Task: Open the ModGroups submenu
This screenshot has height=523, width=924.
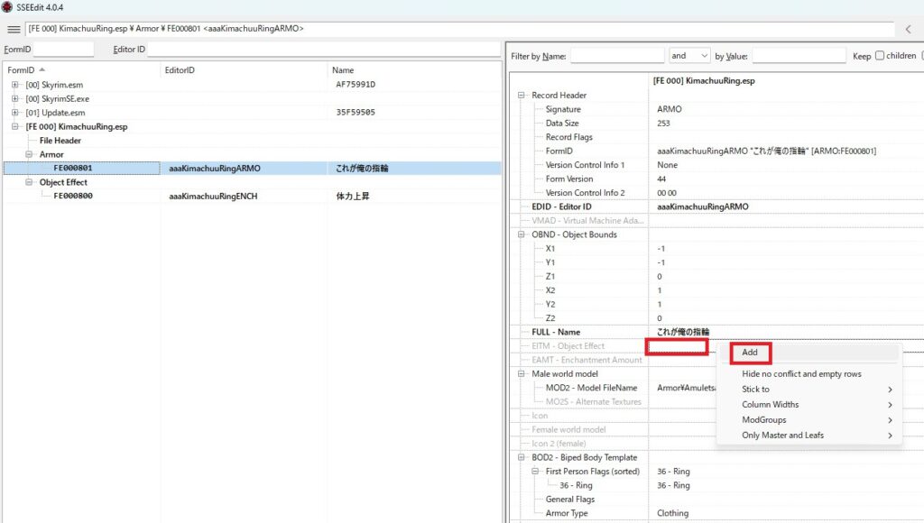Action: coord(763,420)
